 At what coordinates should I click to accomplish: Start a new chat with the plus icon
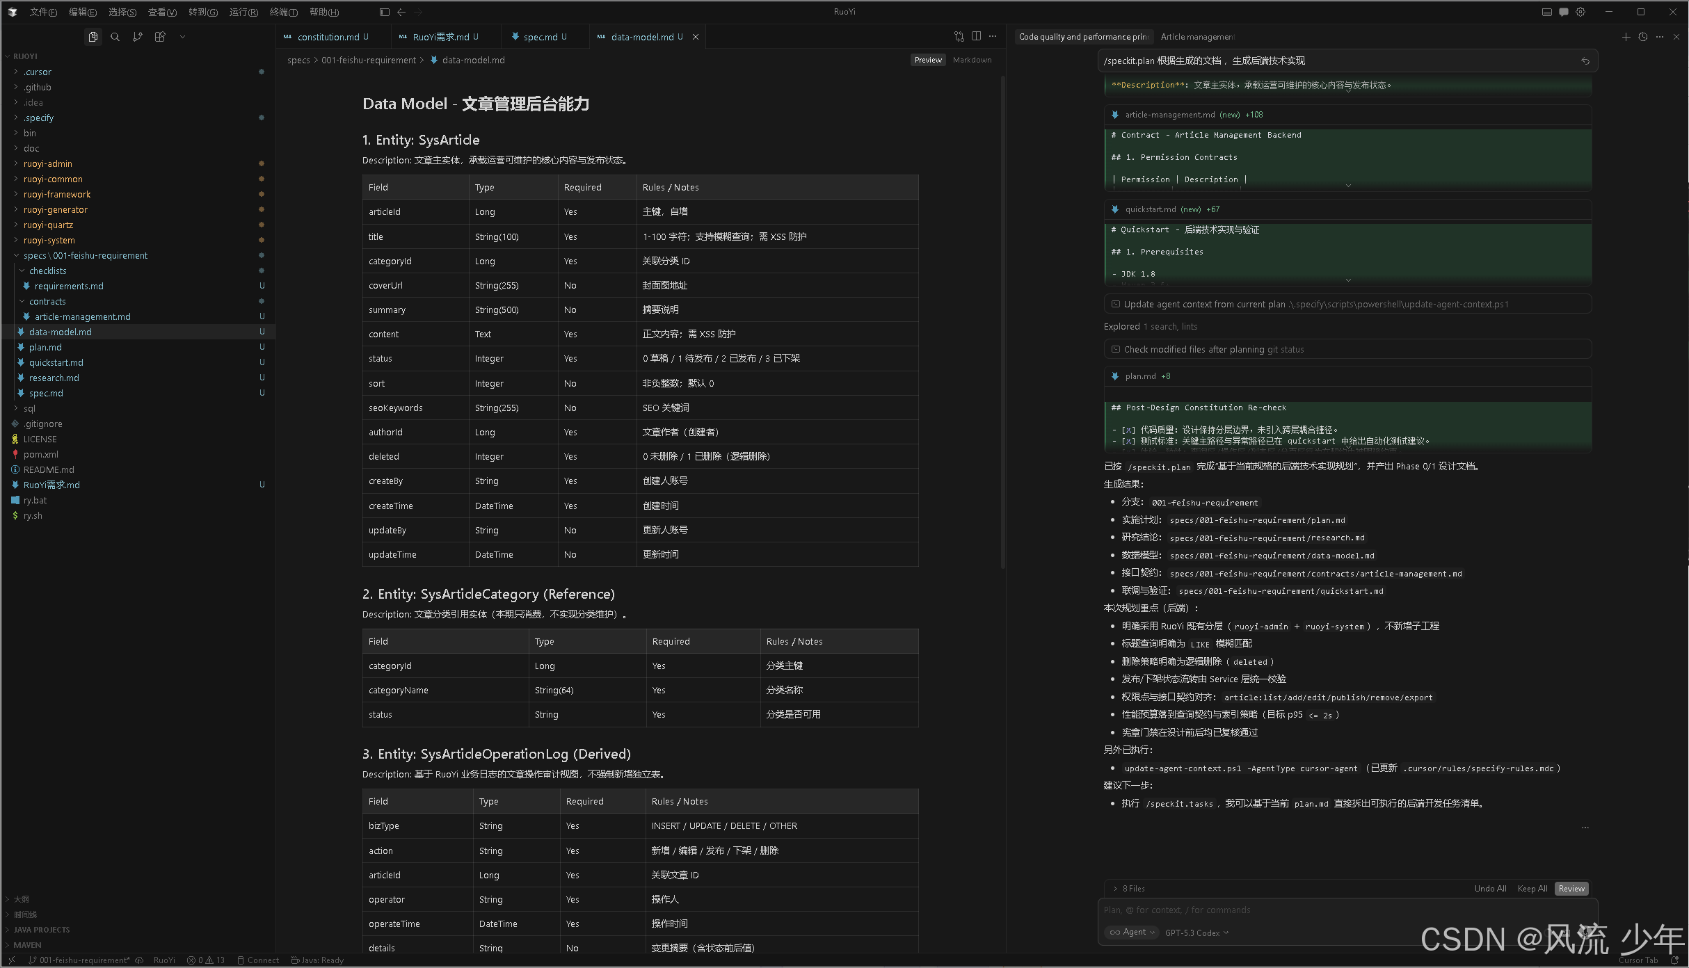(x=1626, y=37)
